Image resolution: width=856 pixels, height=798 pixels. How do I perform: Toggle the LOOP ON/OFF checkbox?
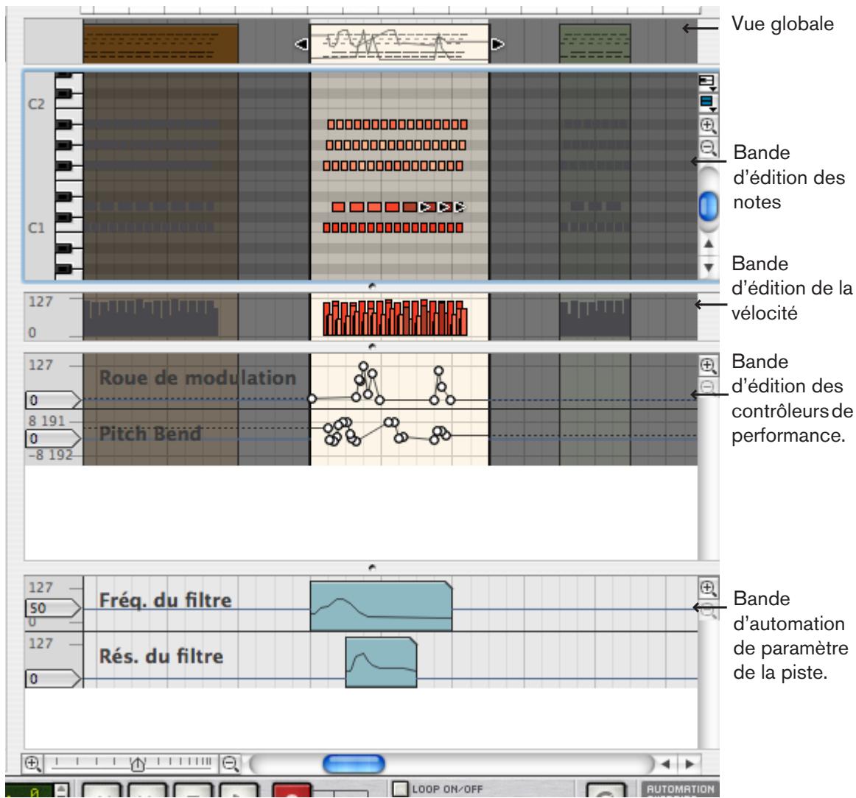point(401,788)
